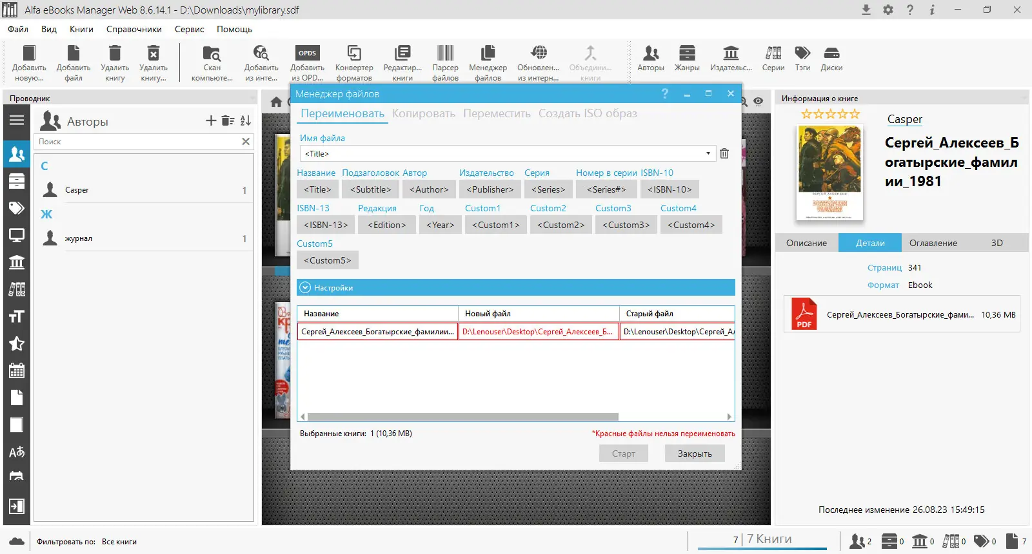Insert the <Publisher> tag button

490,189
